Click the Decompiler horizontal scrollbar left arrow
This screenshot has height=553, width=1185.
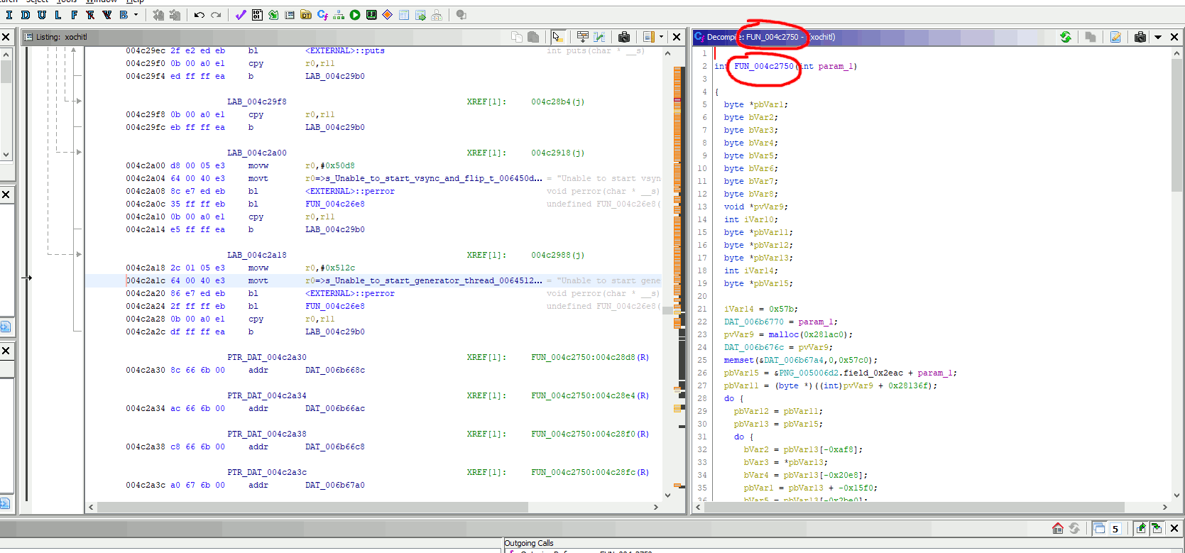click(x=699, y=508)
